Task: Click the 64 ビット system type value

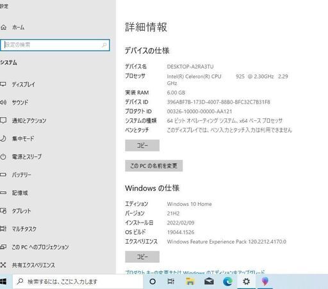Action: (x=225, y=121)
